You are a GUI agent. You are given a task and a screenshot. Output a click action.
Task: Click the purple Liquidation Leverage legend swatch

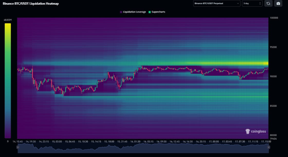click(x=121, y=12)
